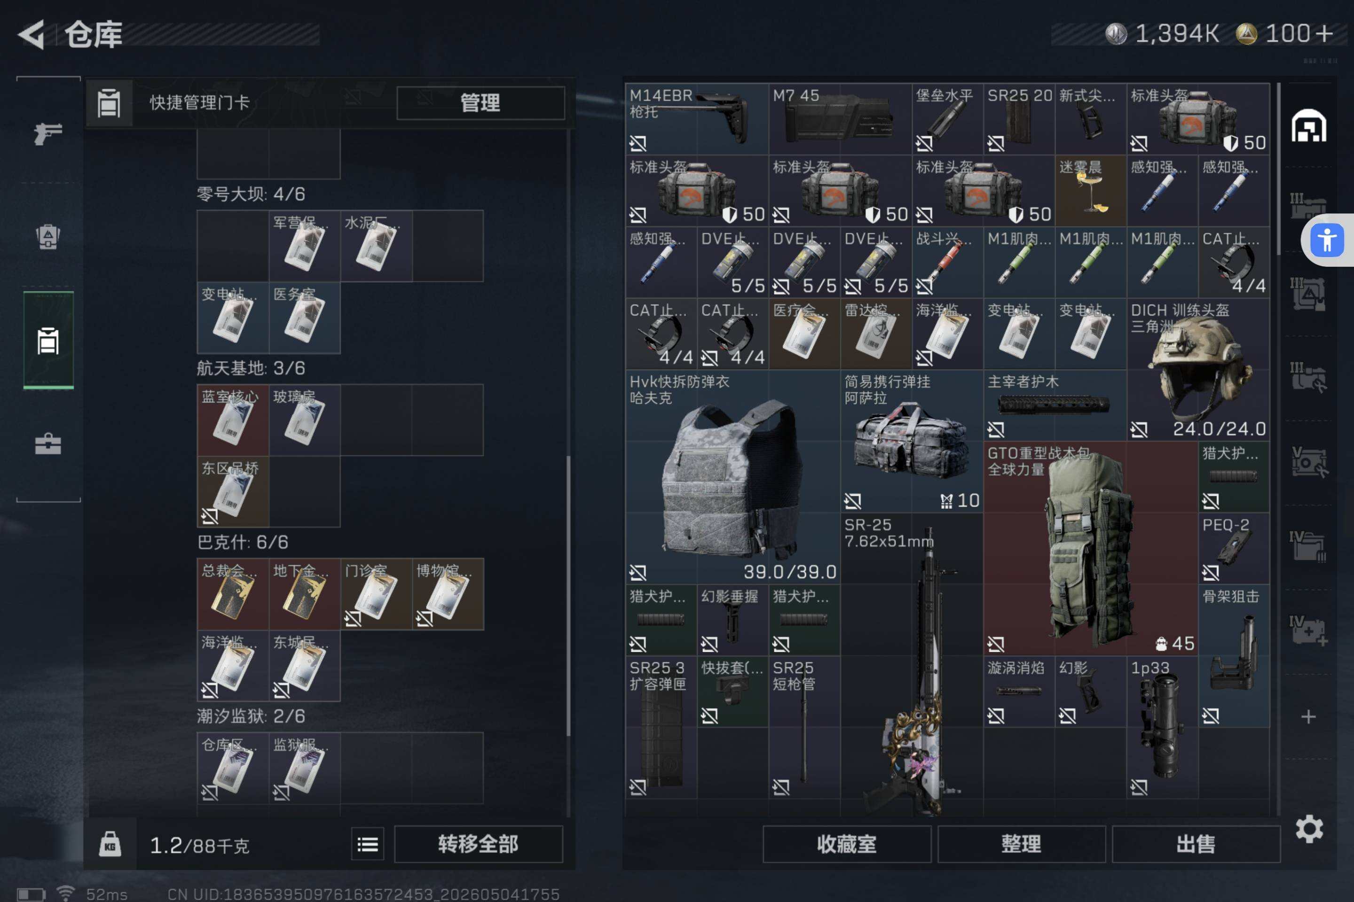Image resolution: width=1354 pixels, height=902 pixels.
Task: Open the toolbox tab in left sidebar
Action: (x=48, y=444)
